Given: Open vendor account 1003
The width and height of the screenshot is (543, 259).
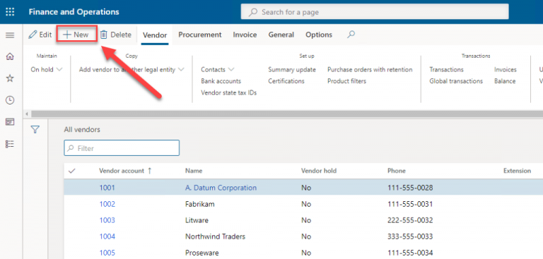Looking at the screenshot, I should tap(107, 220).
